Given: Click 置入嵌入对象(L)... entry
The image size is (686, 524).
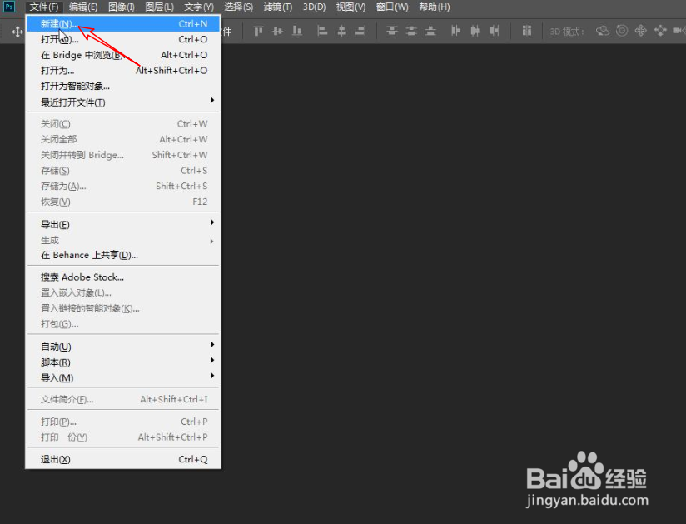Looking at the screenshot, I should tap(123, 293).
